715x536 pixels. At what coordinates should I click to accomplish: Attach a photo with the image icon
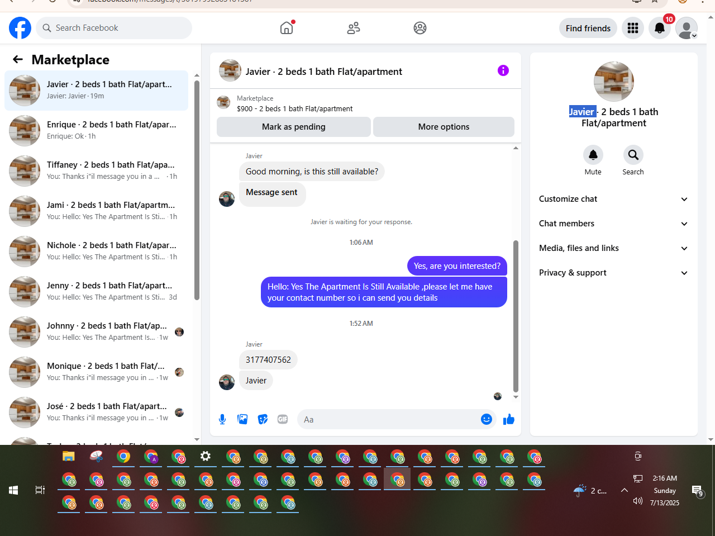pos(242,419)
